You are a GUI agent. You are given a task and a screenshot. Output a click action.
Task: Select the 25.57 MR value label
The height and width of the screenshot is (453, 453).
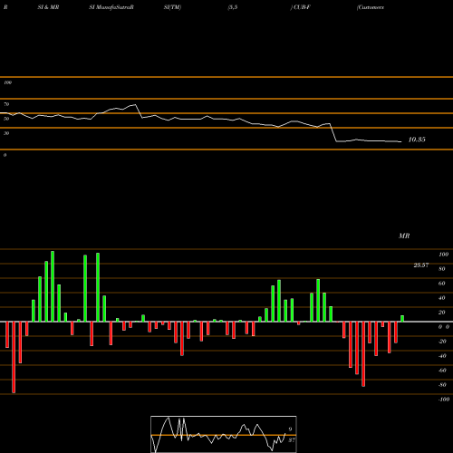421,265
